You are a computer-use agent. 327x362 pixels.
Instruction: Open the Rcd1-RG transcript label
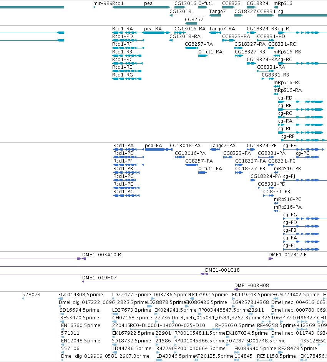122,75
